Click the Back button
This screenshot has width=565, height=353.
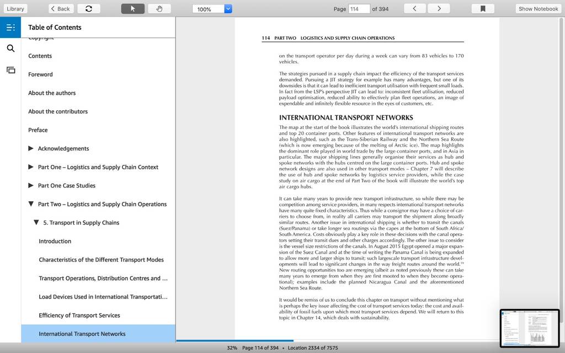pos(61,9)
